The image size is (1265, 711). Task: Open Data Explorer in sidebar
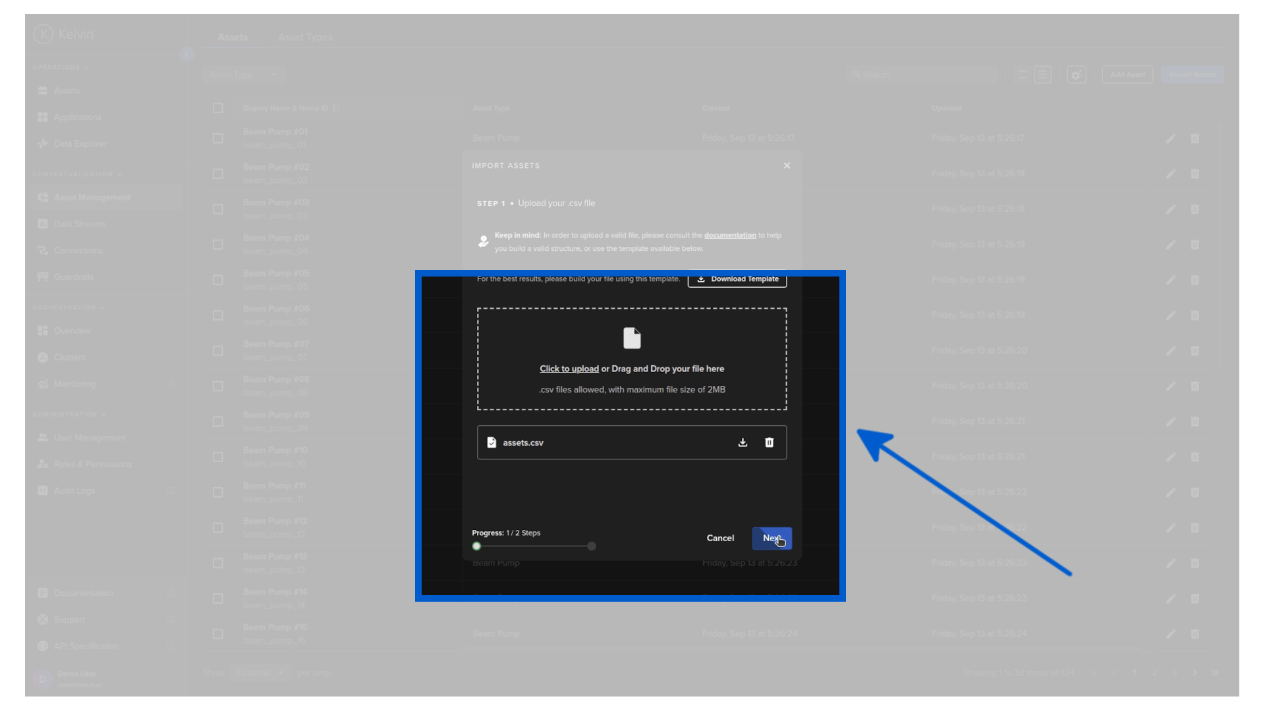pyautogui.click(x=80, y=144)
